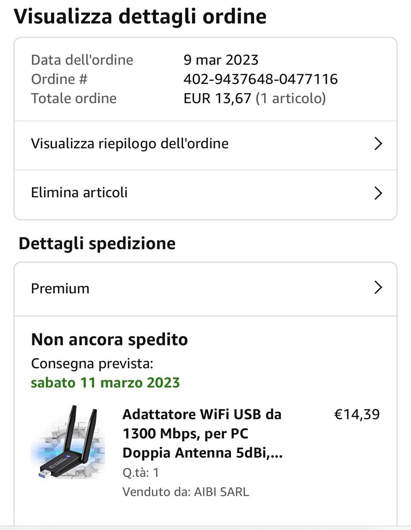Open Adattatore WiFi USB product title
This screenshot has width=411, height=530.
click(202, 434)
